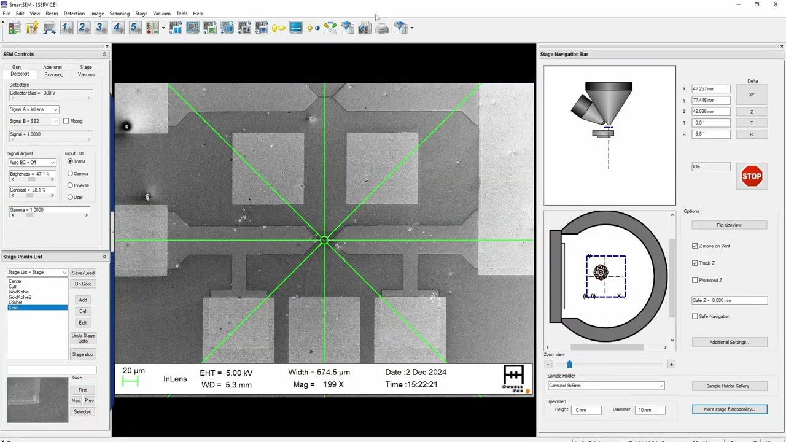Open the Vacuum menu
This screenshot has height=442, width=786.
(x=161, y=14)
